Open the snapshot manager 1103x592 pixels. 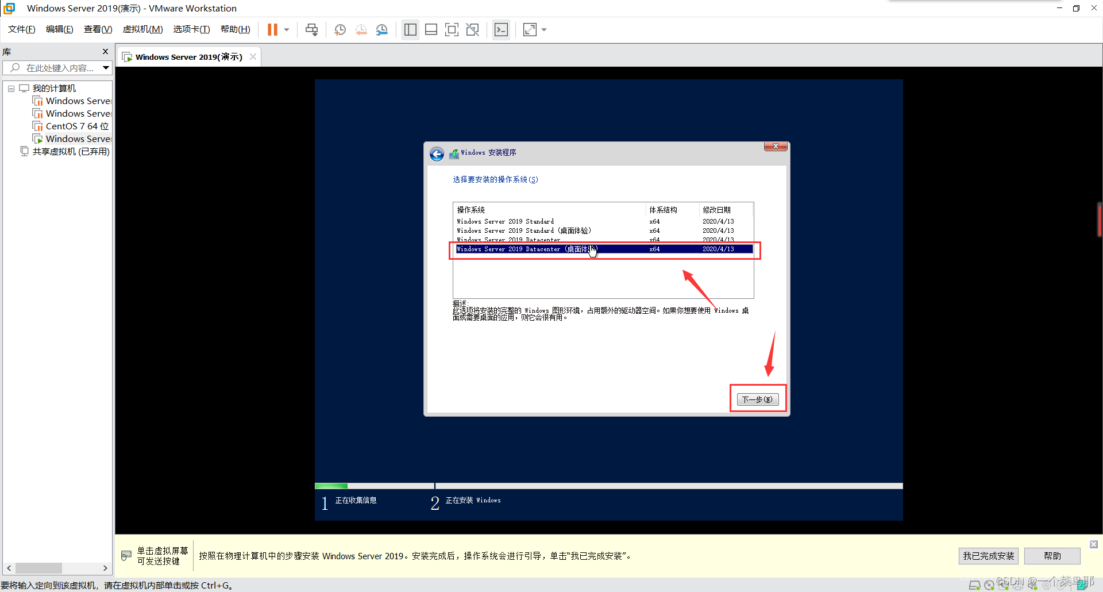[382, 29]
